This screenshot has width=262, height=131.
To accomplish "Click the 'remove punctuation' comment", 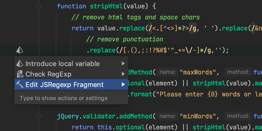I will point(124,39).
